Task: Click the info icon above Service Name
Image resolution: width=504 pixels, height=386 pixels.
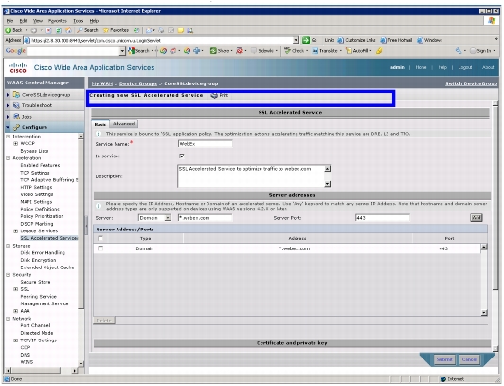Action: (x=98, y=134)
